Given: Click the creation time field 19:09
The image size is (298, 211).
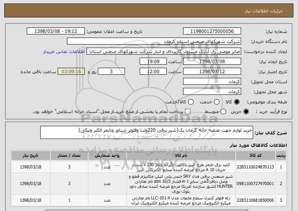Looking at the screenshot, I should click(x=153, y=62).
